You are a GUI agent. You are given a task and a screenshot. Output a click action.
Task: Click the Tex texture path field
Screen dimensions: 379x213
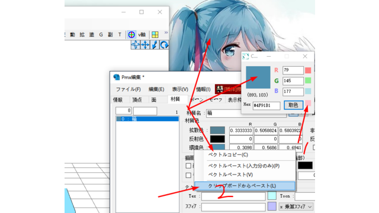233,196
